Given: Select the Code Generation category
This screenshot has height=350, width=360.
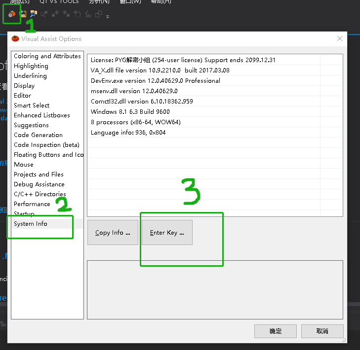Looking at the screenshot, I should click(47, 135).
